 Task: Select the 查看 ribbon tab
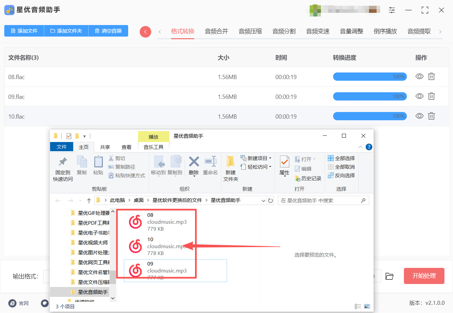tap(127, 147)
